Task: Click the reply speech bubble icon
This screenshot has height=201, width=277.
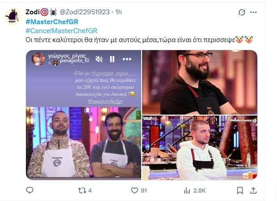Action: (x=30, y=190)
